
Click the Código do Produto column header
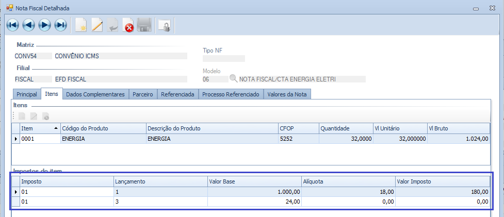click(x=103, y=128)
